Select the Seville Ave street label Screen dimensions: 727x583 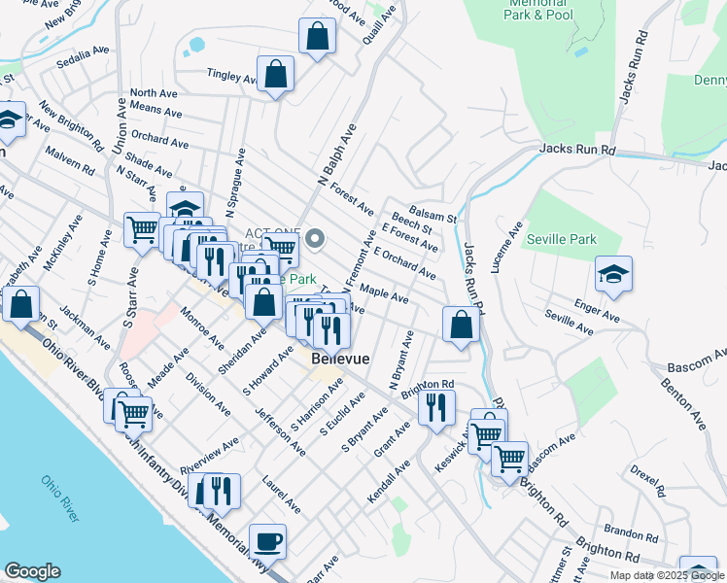tap(569, 322)
